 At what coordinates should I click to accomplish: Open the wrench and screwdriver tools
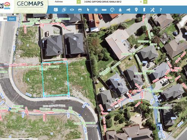click(152, 10)
